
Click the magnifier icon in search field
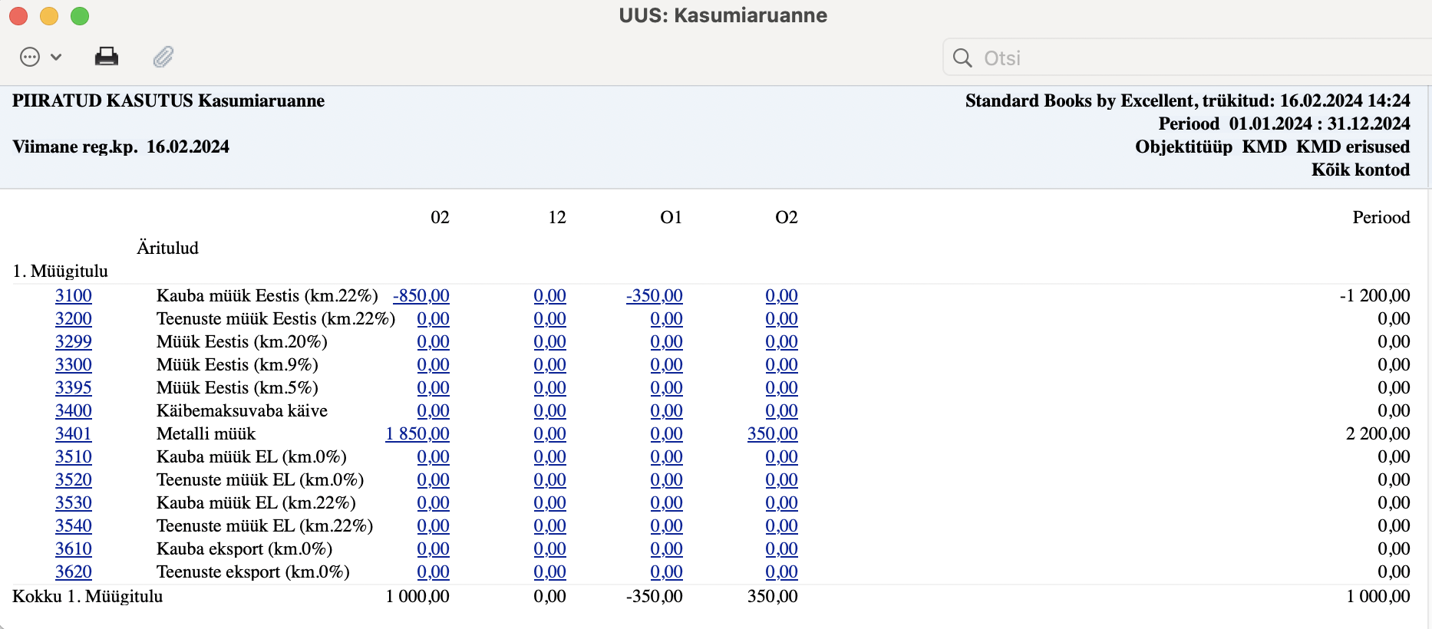(962, 58)
